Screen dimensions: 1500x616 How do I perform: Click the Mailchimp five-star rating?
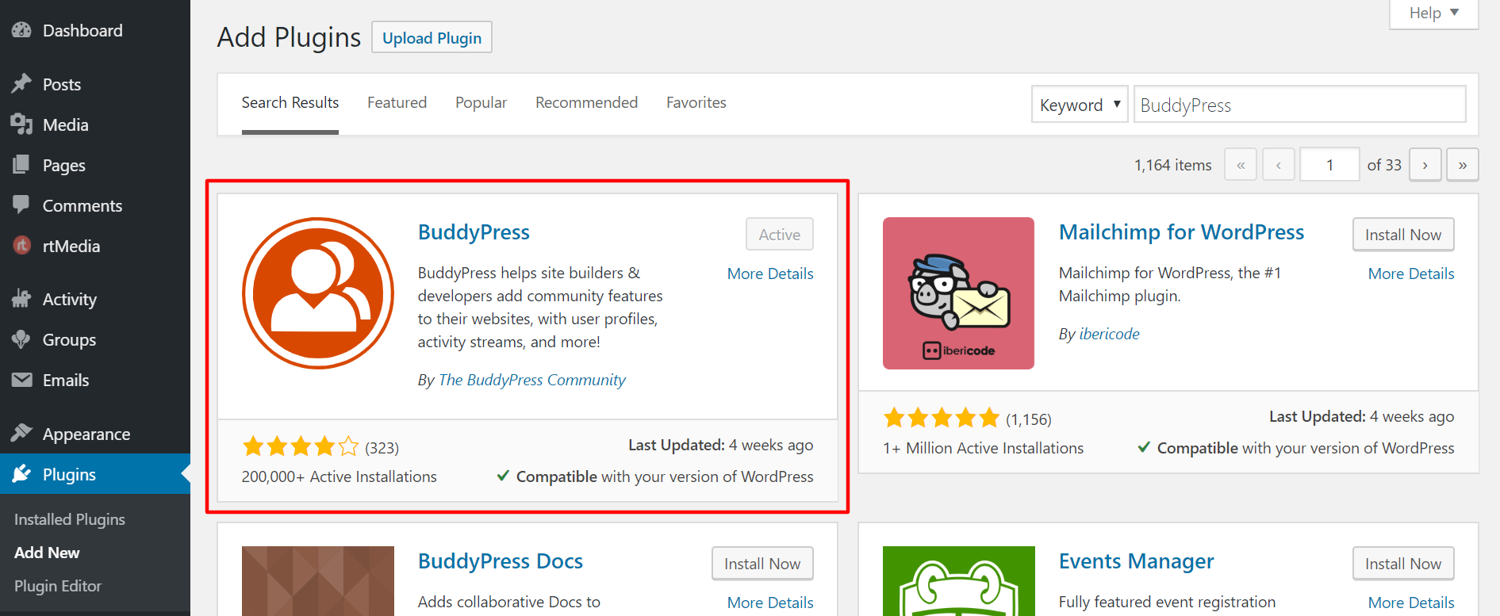(x=942, y=418)
